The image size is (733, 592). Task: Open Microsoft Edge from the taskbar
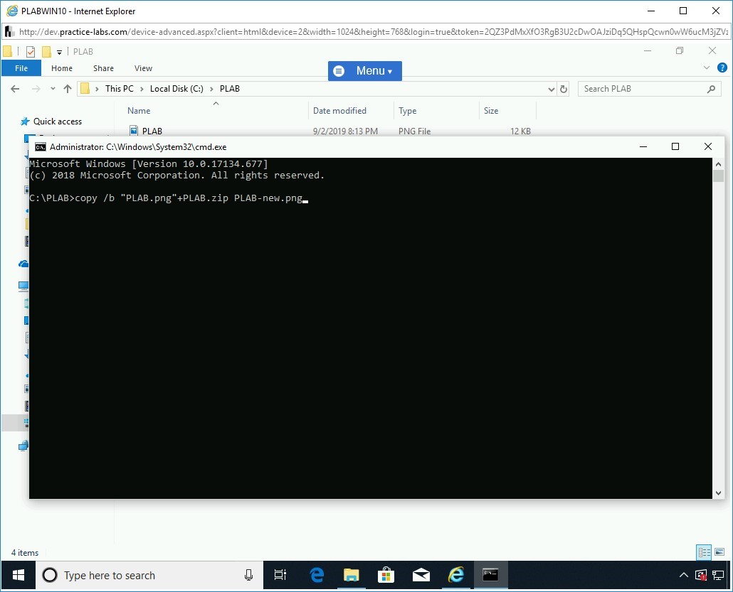317,575
